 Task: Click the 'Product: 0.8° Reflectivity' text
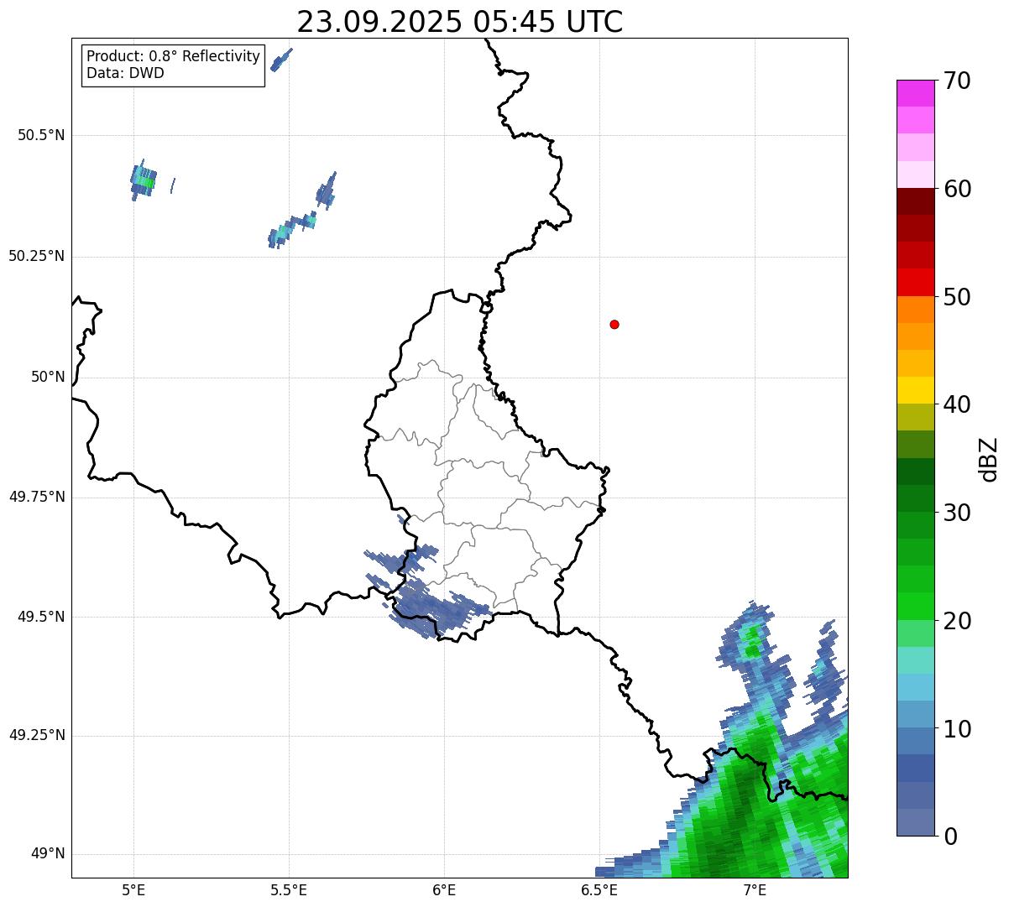pos(174,56)
